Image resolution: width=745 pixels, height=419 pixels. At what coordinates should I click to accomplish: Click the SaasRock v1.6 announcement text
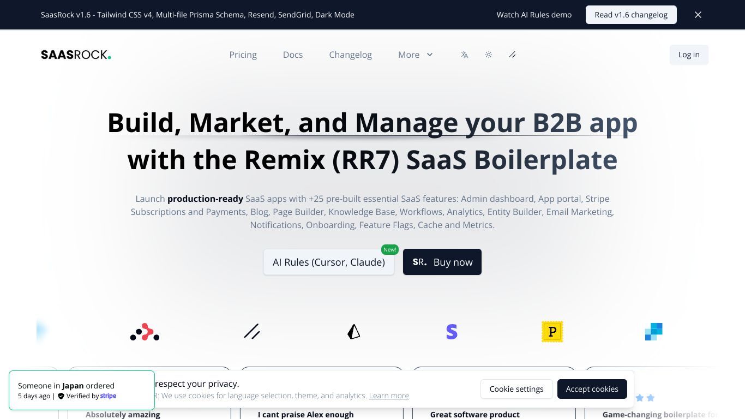pos(197,15)
